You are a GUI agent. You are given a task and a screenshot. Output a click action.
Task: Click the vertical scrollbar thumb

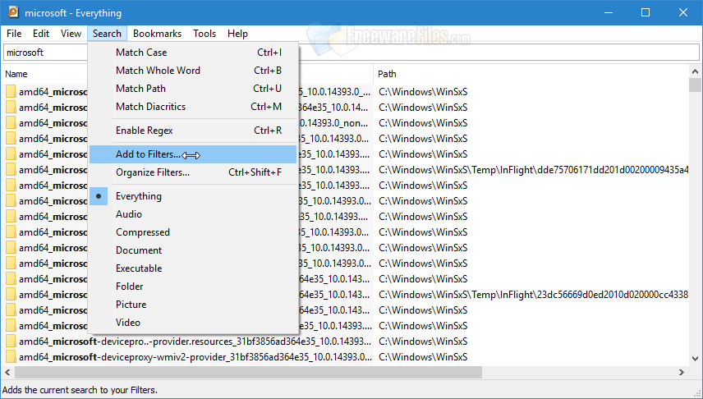tap(695, 85)
